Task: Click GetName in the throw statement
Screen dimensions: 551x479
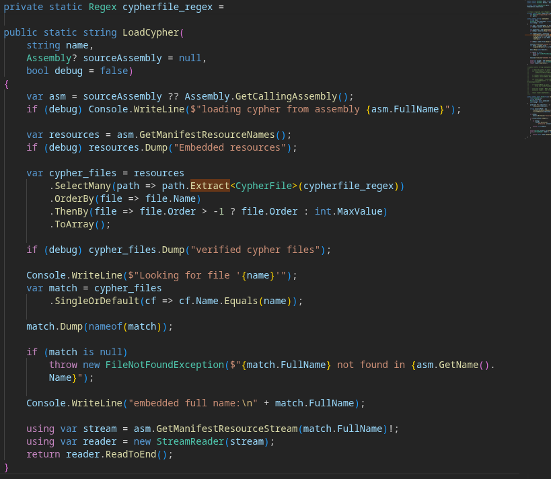Action: pyautogui.click(x=459, y=365)
